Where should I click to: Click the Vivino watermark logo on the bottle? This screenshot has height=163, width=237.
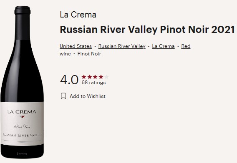click(22, 154)
